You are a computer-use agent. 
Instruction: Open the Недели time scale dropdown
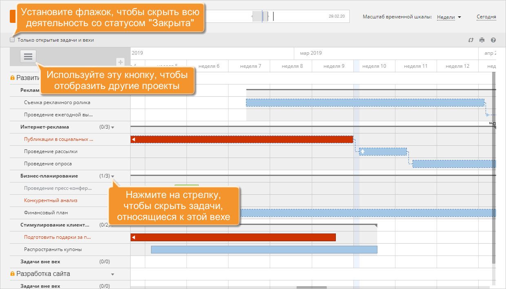pyautogui.click(x=449, y=17)
